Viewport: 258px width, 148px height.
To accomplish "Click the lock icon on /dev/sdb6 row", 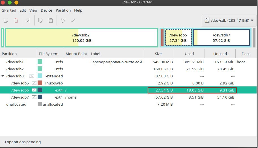I will (34, 90).
